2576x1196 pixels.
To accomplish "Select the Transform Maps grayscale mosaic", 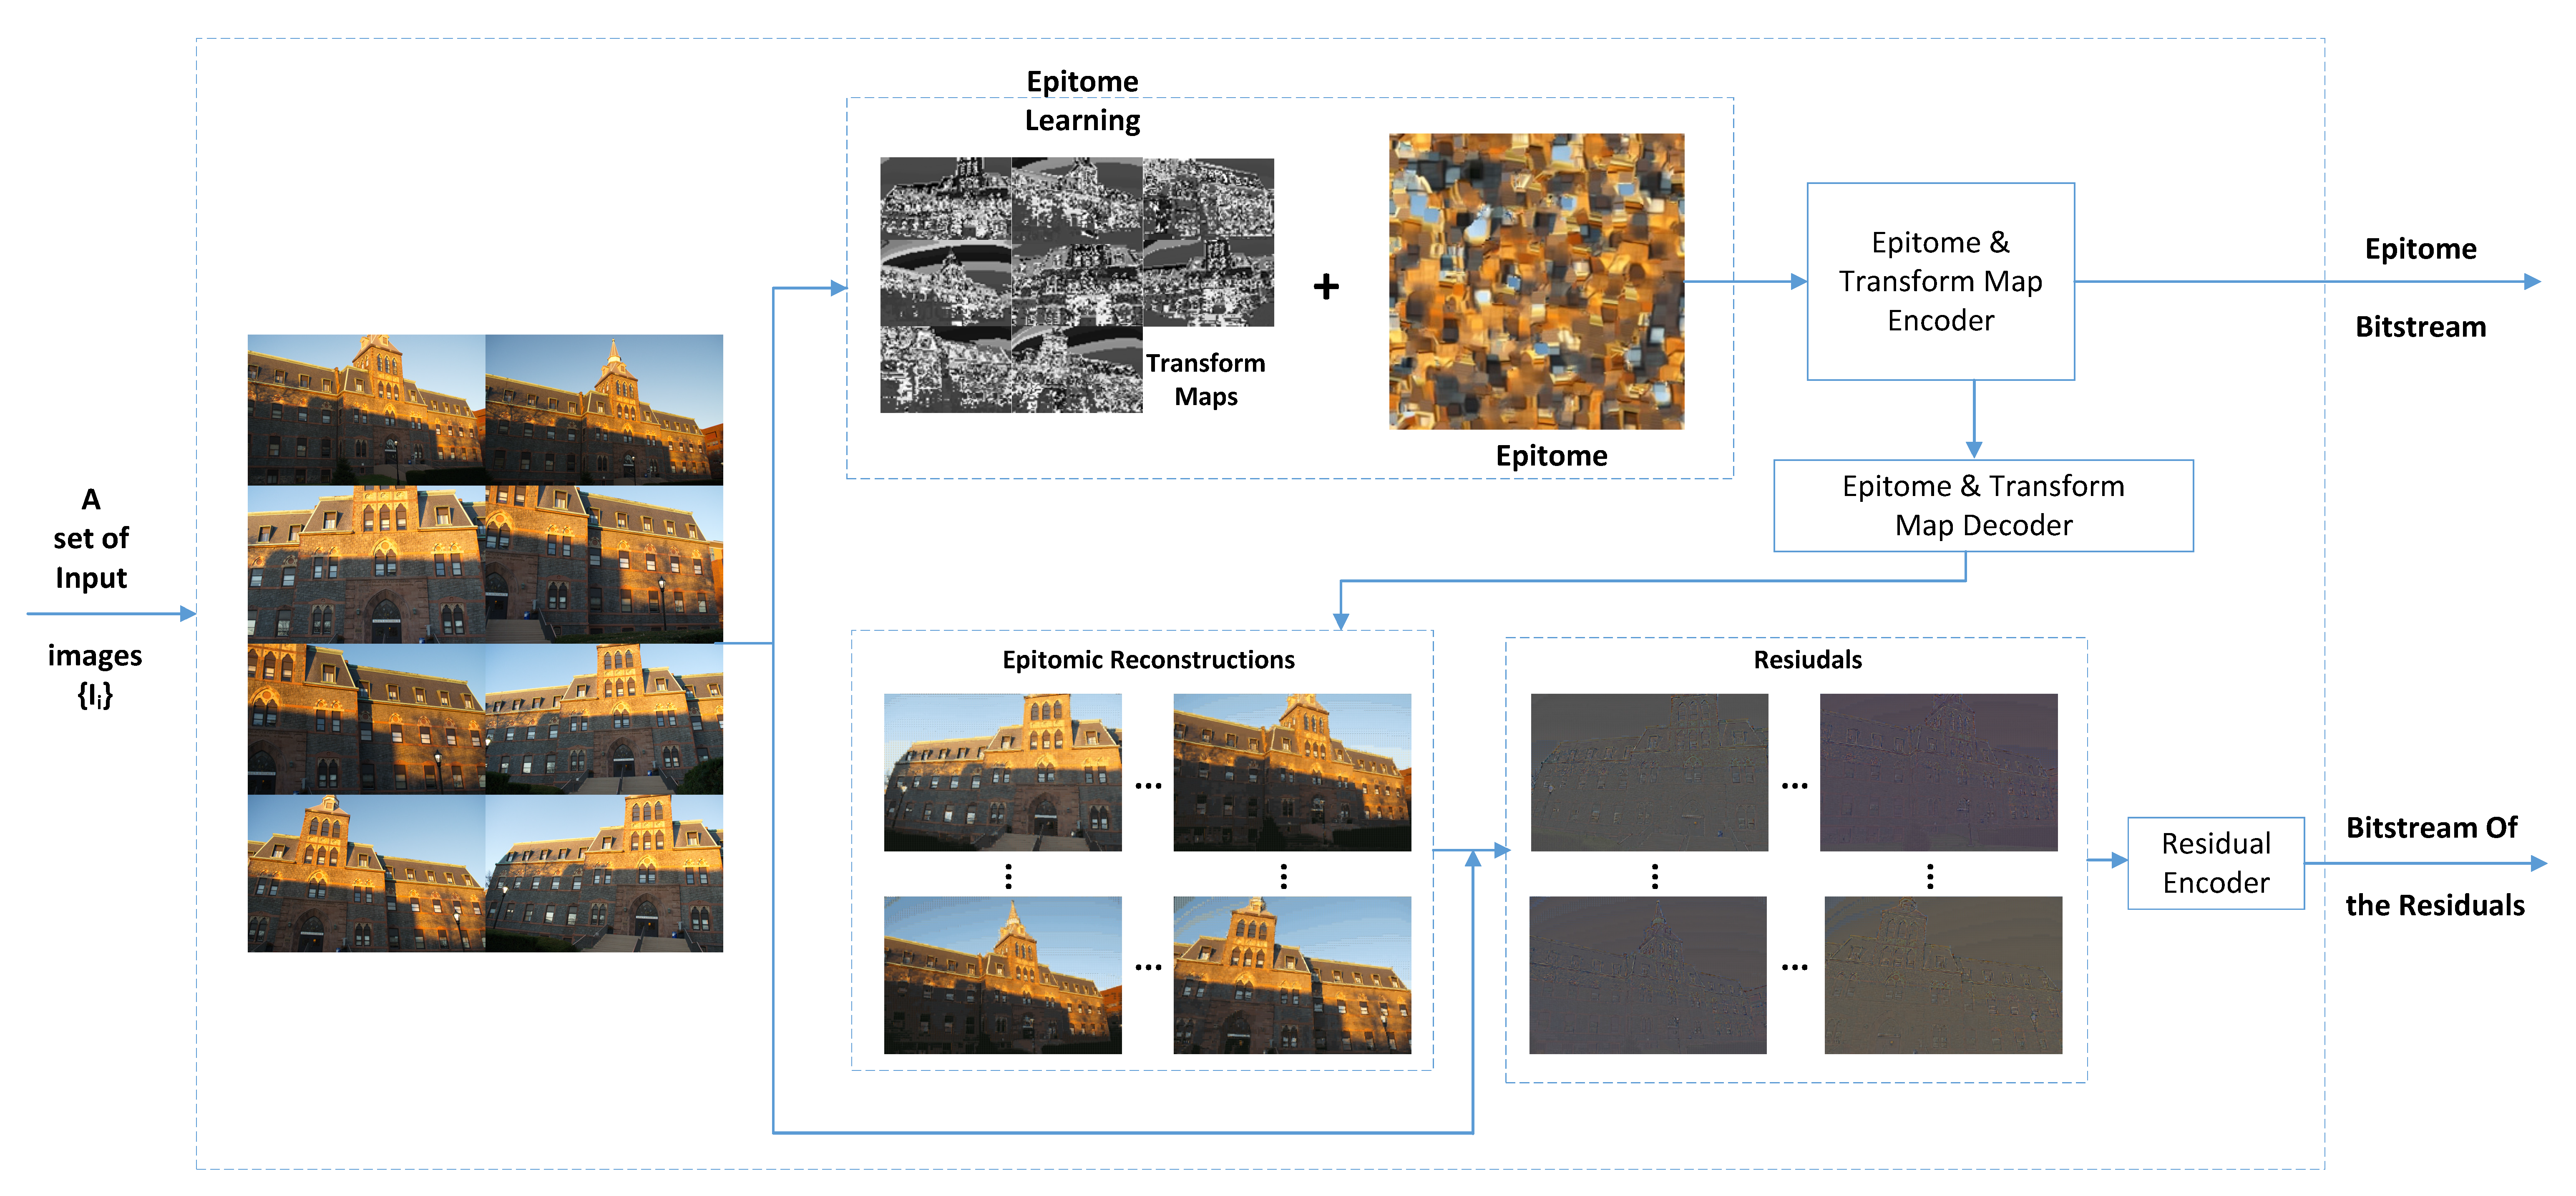I will point(1077,285).
